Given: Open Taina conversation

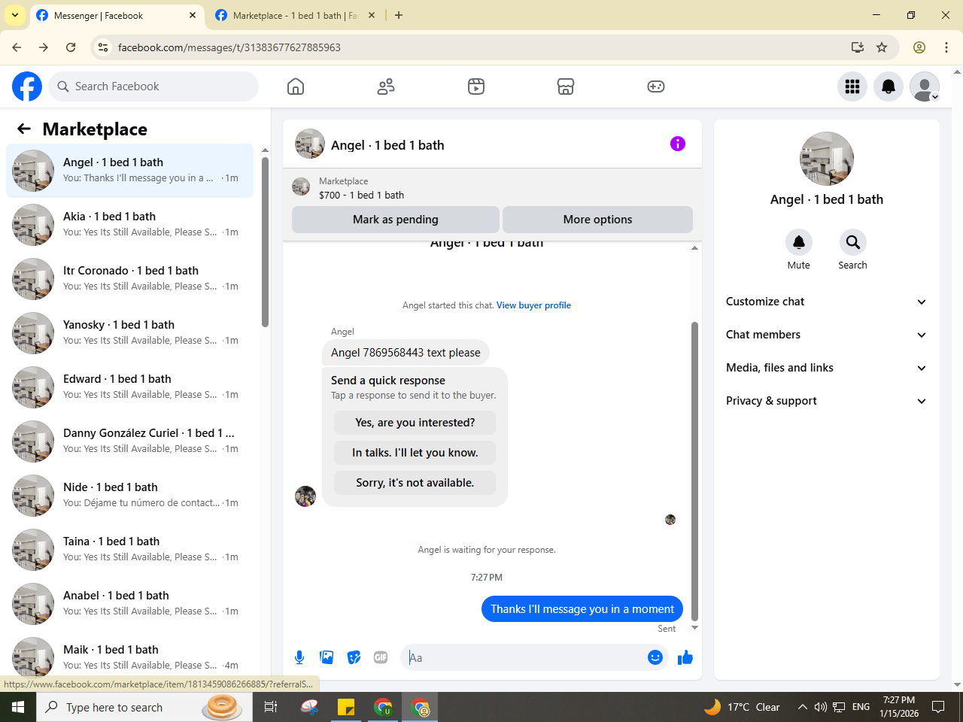Looking at the screenshot, I should point(130,550).
